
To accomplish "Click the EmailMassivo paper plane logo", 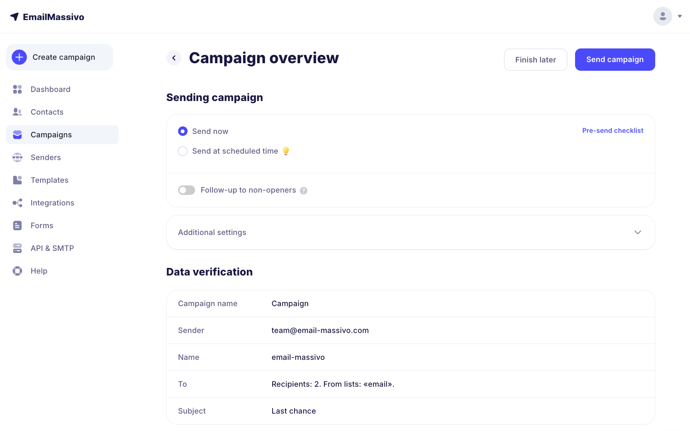I will click(14, 17).
